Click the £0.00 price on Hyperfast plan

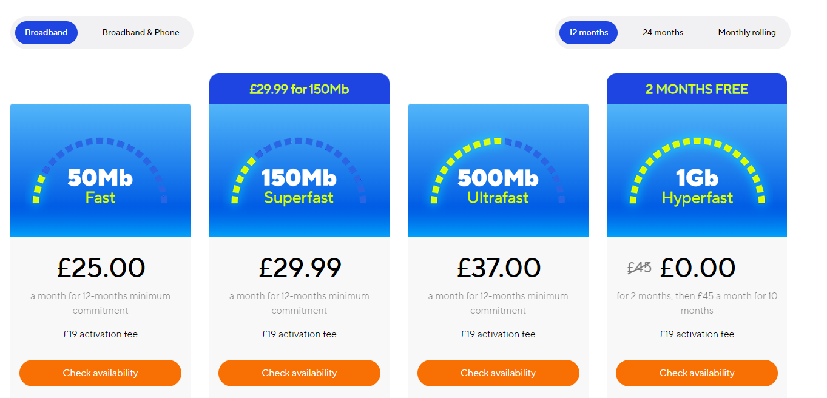pos(698,268)
